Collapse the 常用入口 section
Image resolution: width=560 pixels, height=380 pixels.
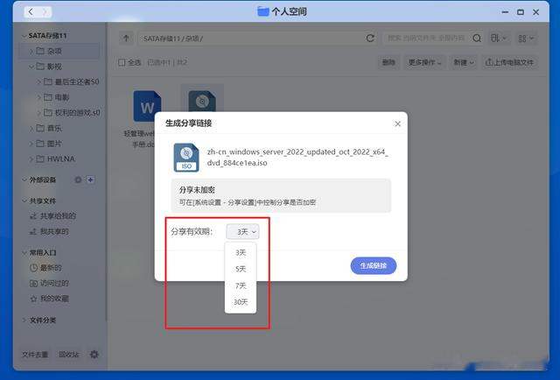[24, 253]
